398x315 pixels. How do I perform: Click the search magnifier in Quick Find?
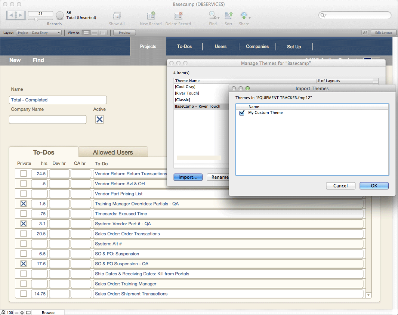click(323, 15)
